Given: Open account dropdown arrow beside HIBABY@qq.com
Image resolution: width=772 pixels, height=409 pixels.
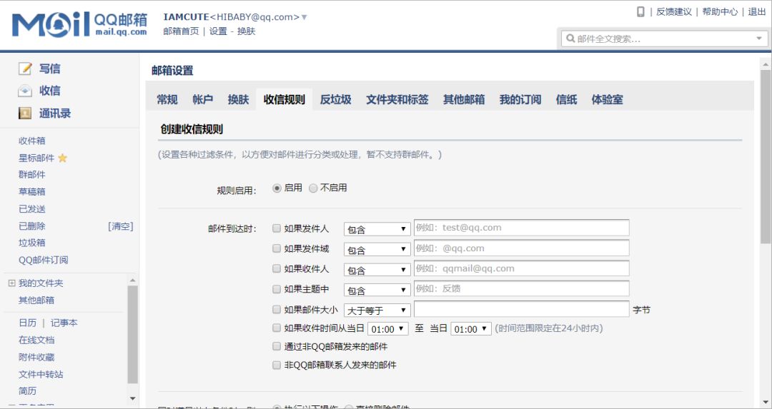Looking at the screenshot, I should 305,17.
